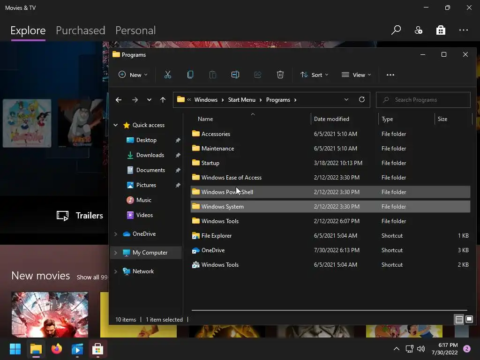Select the Windows Ease of Access folder

pyautogui.click(x=330, y=178)
